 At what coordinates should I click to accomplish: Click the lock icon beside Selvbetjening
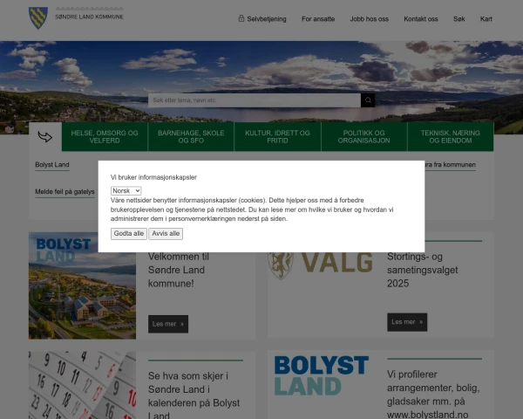[241, 18]
